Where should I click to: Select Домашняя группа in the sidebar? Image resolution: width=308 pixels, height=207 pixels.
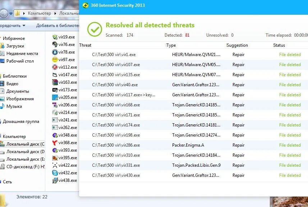pos(21,121)
